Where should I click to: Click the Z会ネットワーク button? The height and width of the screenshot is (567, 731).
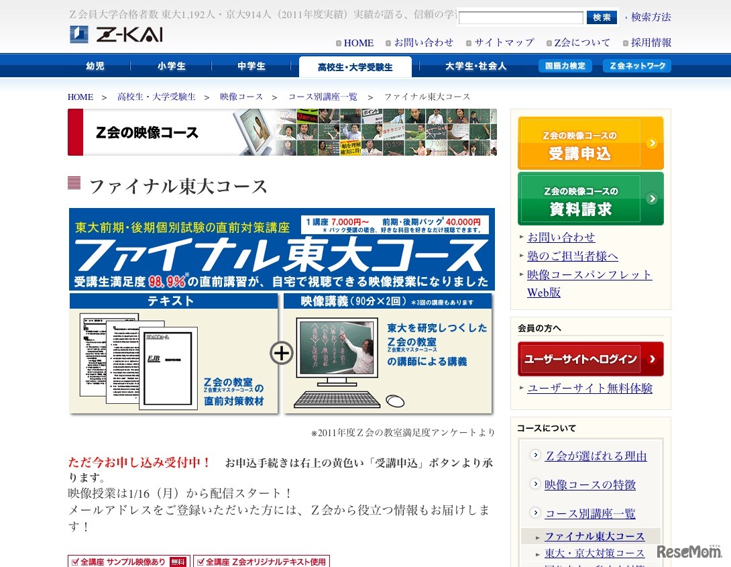click(x=637, y=66)
